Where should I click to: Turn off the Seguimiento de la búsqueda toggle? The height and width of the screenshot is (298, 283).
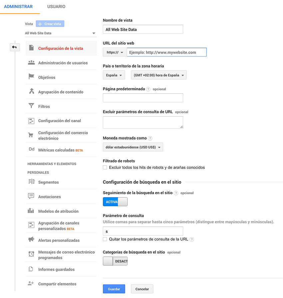pos(115,202)
